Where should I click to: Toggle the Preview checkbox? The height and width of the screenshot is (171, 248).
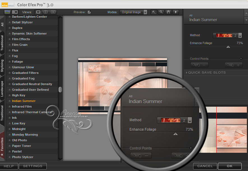pyautogui.click(x=89, y=12)
